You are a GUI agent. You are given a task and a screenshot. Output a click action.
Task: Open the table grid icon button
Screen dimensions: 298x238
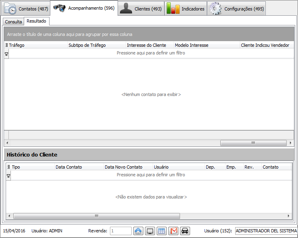(x=161, y=231)
